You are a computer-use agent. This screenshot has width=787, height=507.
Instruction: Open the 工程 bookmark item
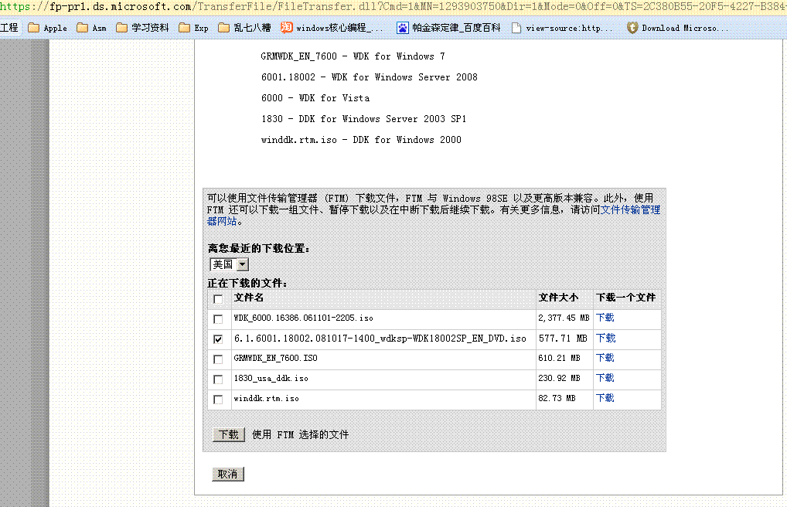(9, 28)
